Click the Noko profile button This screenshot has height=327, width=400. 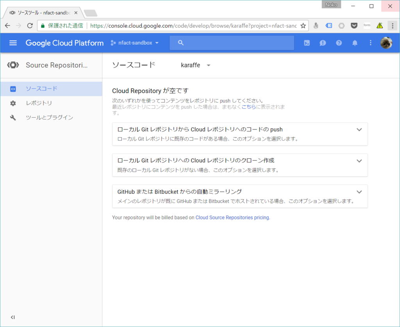point(331,5)
